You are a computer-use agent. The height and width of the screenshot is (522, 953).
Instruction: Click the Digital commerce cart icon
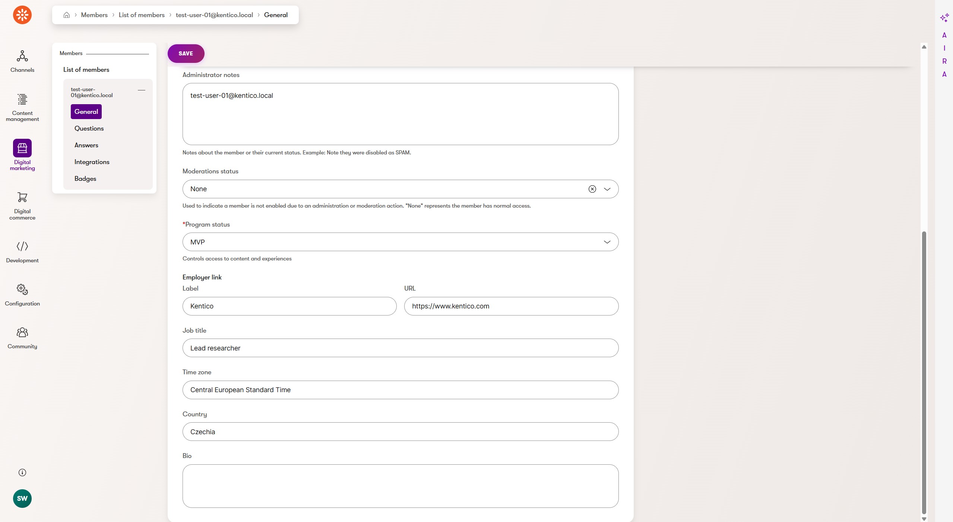tap(22, 197)
